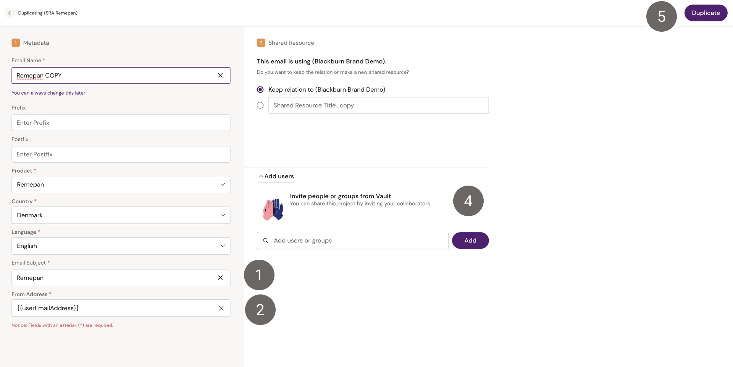Select Keep relation to Blackburn Brand Demo
733x367 pixels.
260,90
